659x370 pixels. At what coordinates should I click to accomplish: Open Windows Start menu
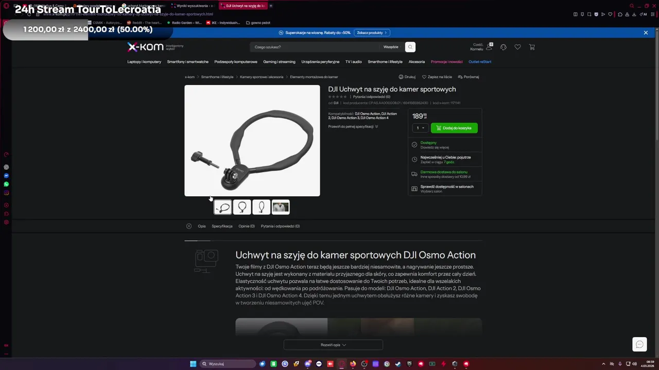click(193, 364)
